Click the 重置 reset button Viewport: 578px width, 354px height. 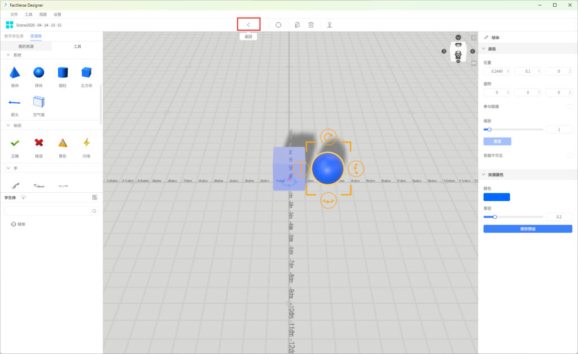coord(497,141)
